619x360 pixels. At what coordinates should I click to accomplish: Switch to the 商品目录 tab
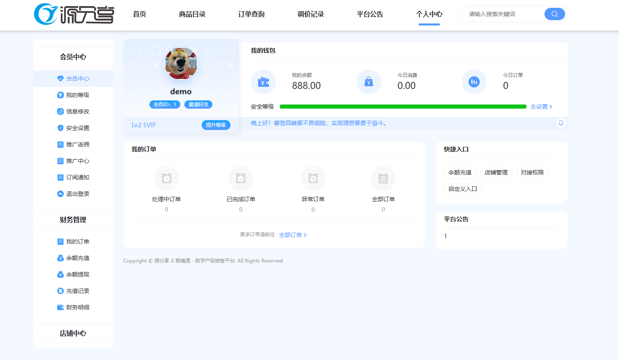coord(192,14)
